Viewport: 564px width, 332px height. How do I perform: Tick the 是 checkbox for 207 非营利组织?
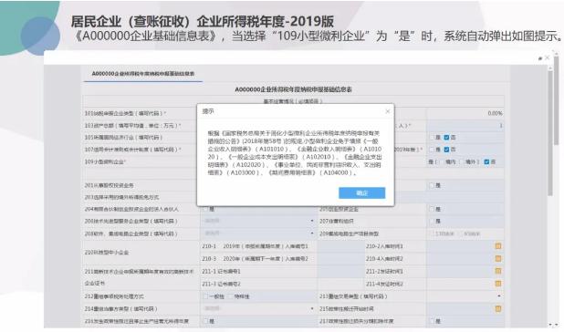432,222
